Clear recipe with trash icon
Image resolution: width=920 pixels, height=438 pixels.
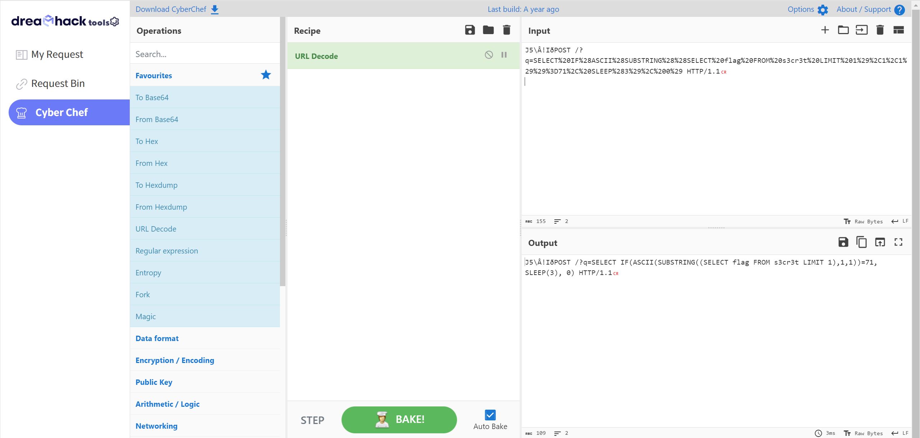point(506,30)
